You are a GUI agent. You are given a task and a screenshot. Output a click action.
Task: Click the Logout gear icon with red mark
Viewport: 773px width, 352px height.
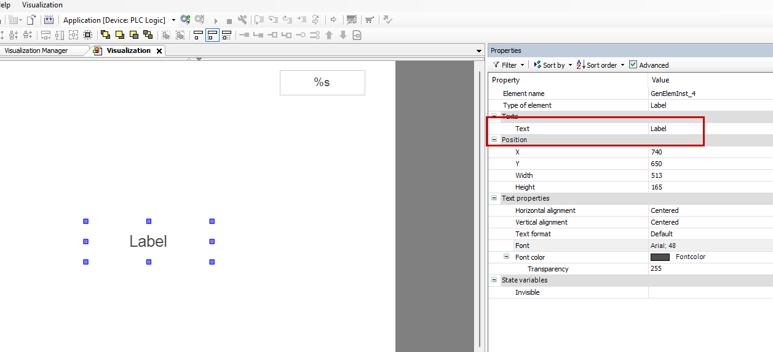[200, 20]
